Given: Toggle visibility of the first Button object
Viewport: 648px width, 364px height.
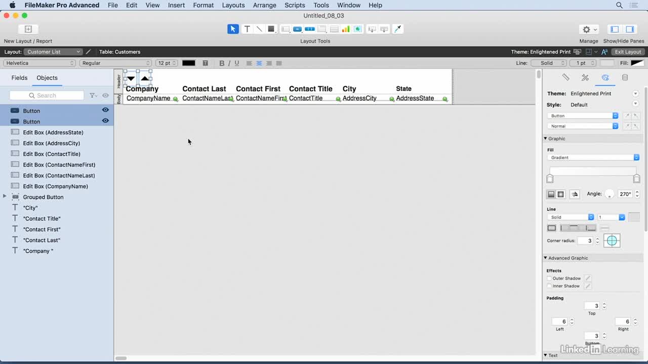Looking at the screenshot, I should pyautogui.click(x=105, y=110).
